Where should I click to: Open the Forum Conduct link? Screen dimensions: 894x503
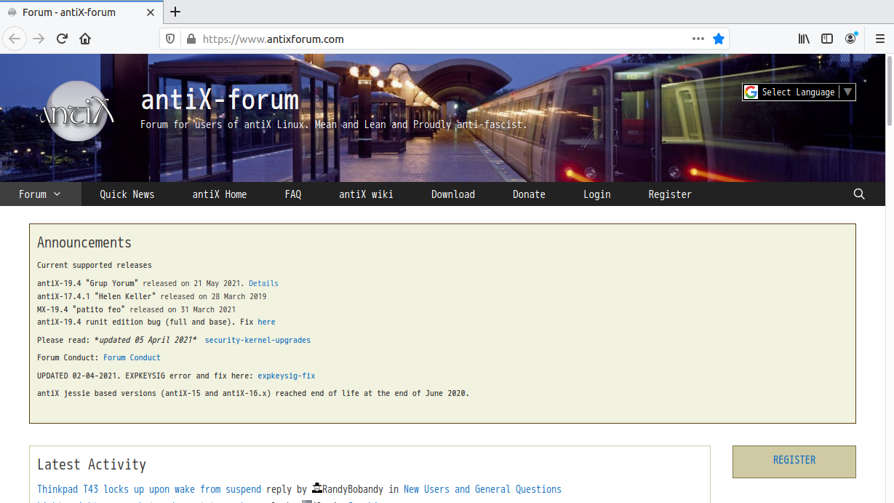point(132,357)
